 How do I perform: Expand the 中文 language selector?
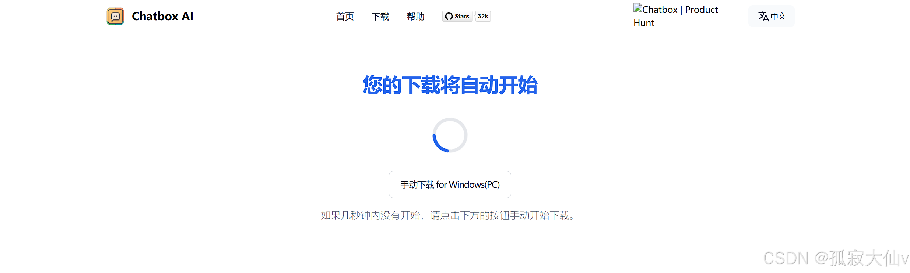click(x=772, y=16)
